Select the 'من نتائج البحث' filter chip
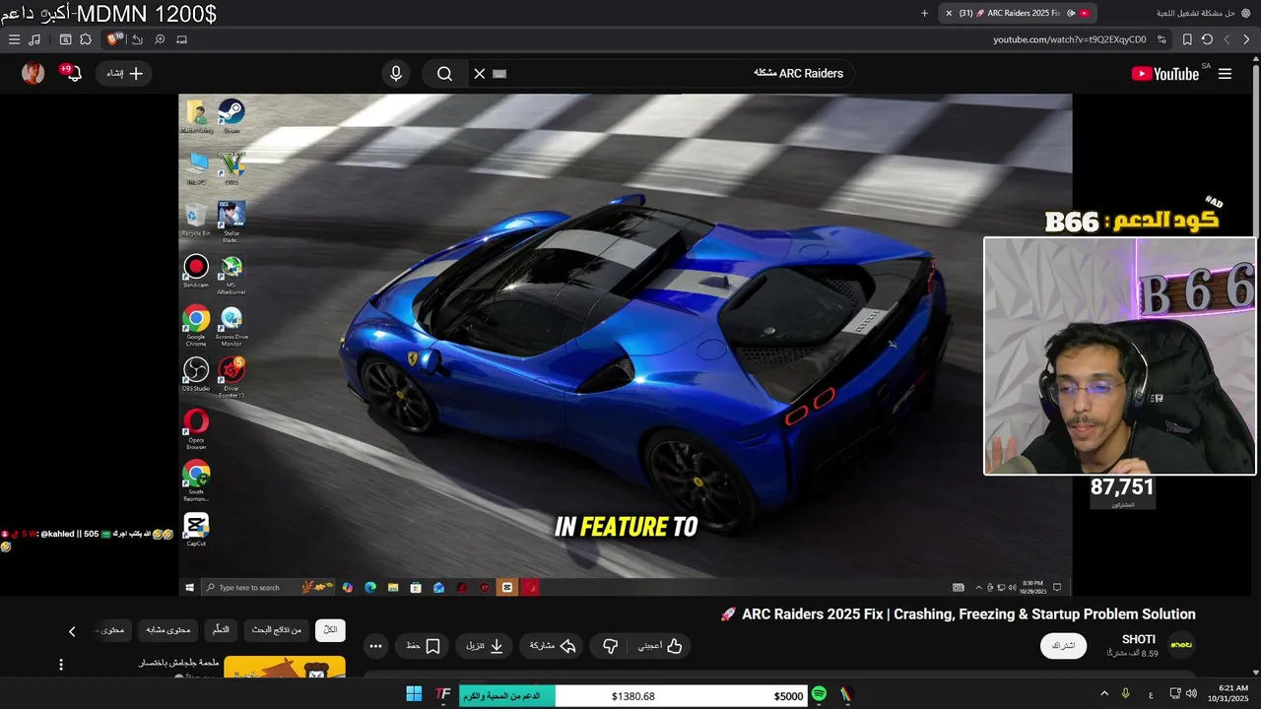This screenshot has height=709, width=1261. [x=277, y=630]
